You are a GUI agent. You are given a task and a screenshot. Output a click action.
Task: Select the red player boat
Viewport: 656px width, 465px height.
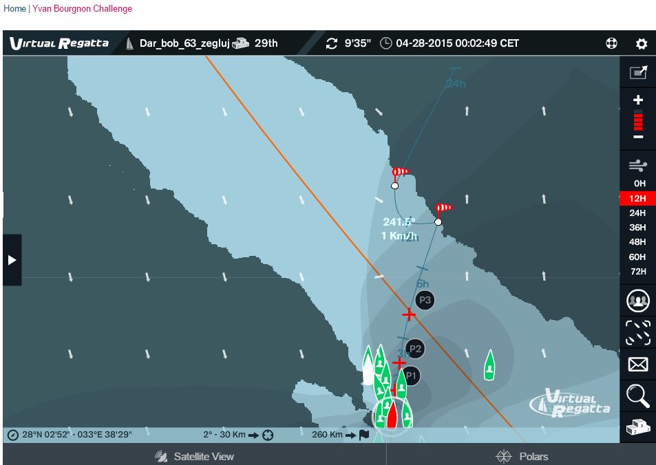392,414
